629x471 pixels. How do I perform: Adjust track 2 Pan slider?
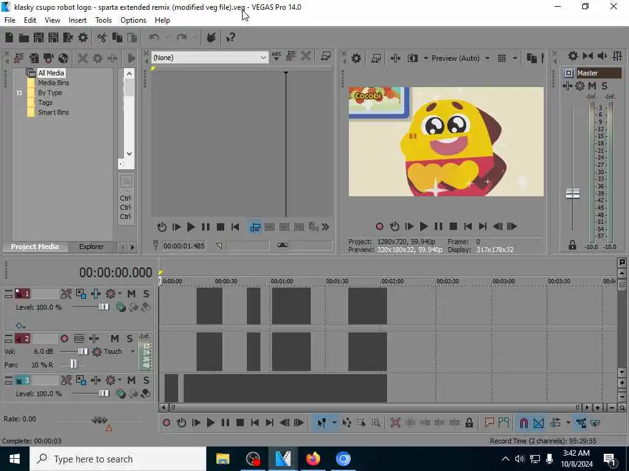tap(74, 364)
